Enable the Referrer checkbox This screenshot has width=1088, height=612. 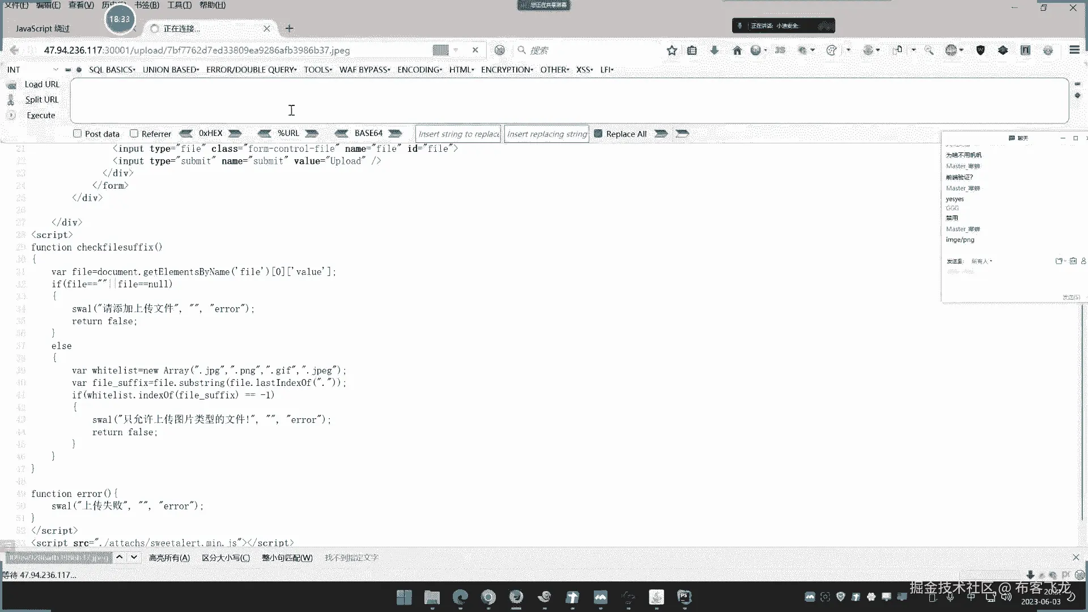134,134
